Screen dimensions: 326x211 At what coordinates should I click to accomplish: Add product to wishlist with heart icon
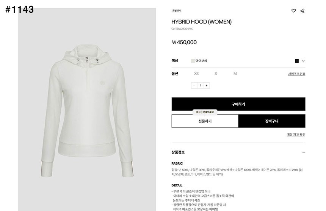point(293,11)
